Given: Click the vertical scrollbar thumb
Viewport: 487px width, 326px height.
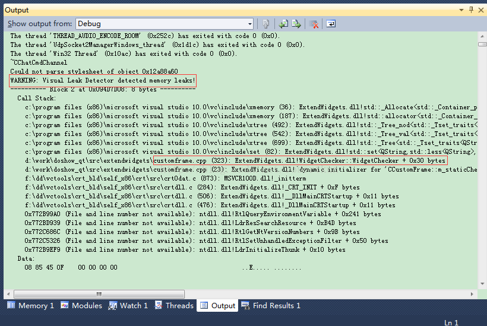Looking at the screenshot, I should click(482, 45).
